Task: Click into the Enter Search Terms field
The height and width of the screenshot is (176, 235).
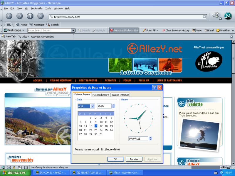Action: (49, 31)
